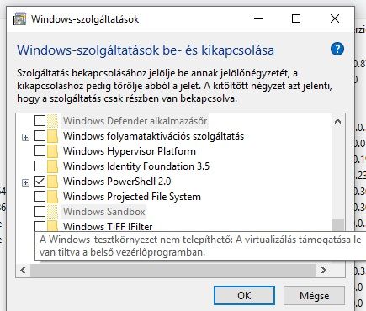Click the horizontal scrollbar right arrow

point(324,270)
